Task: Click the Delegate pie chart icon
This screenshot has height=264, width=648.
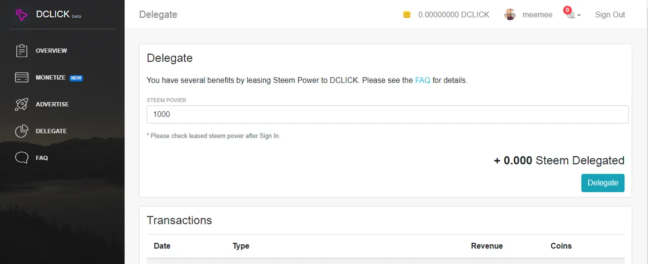Action: pyautogui.click(x=21, y=131)
